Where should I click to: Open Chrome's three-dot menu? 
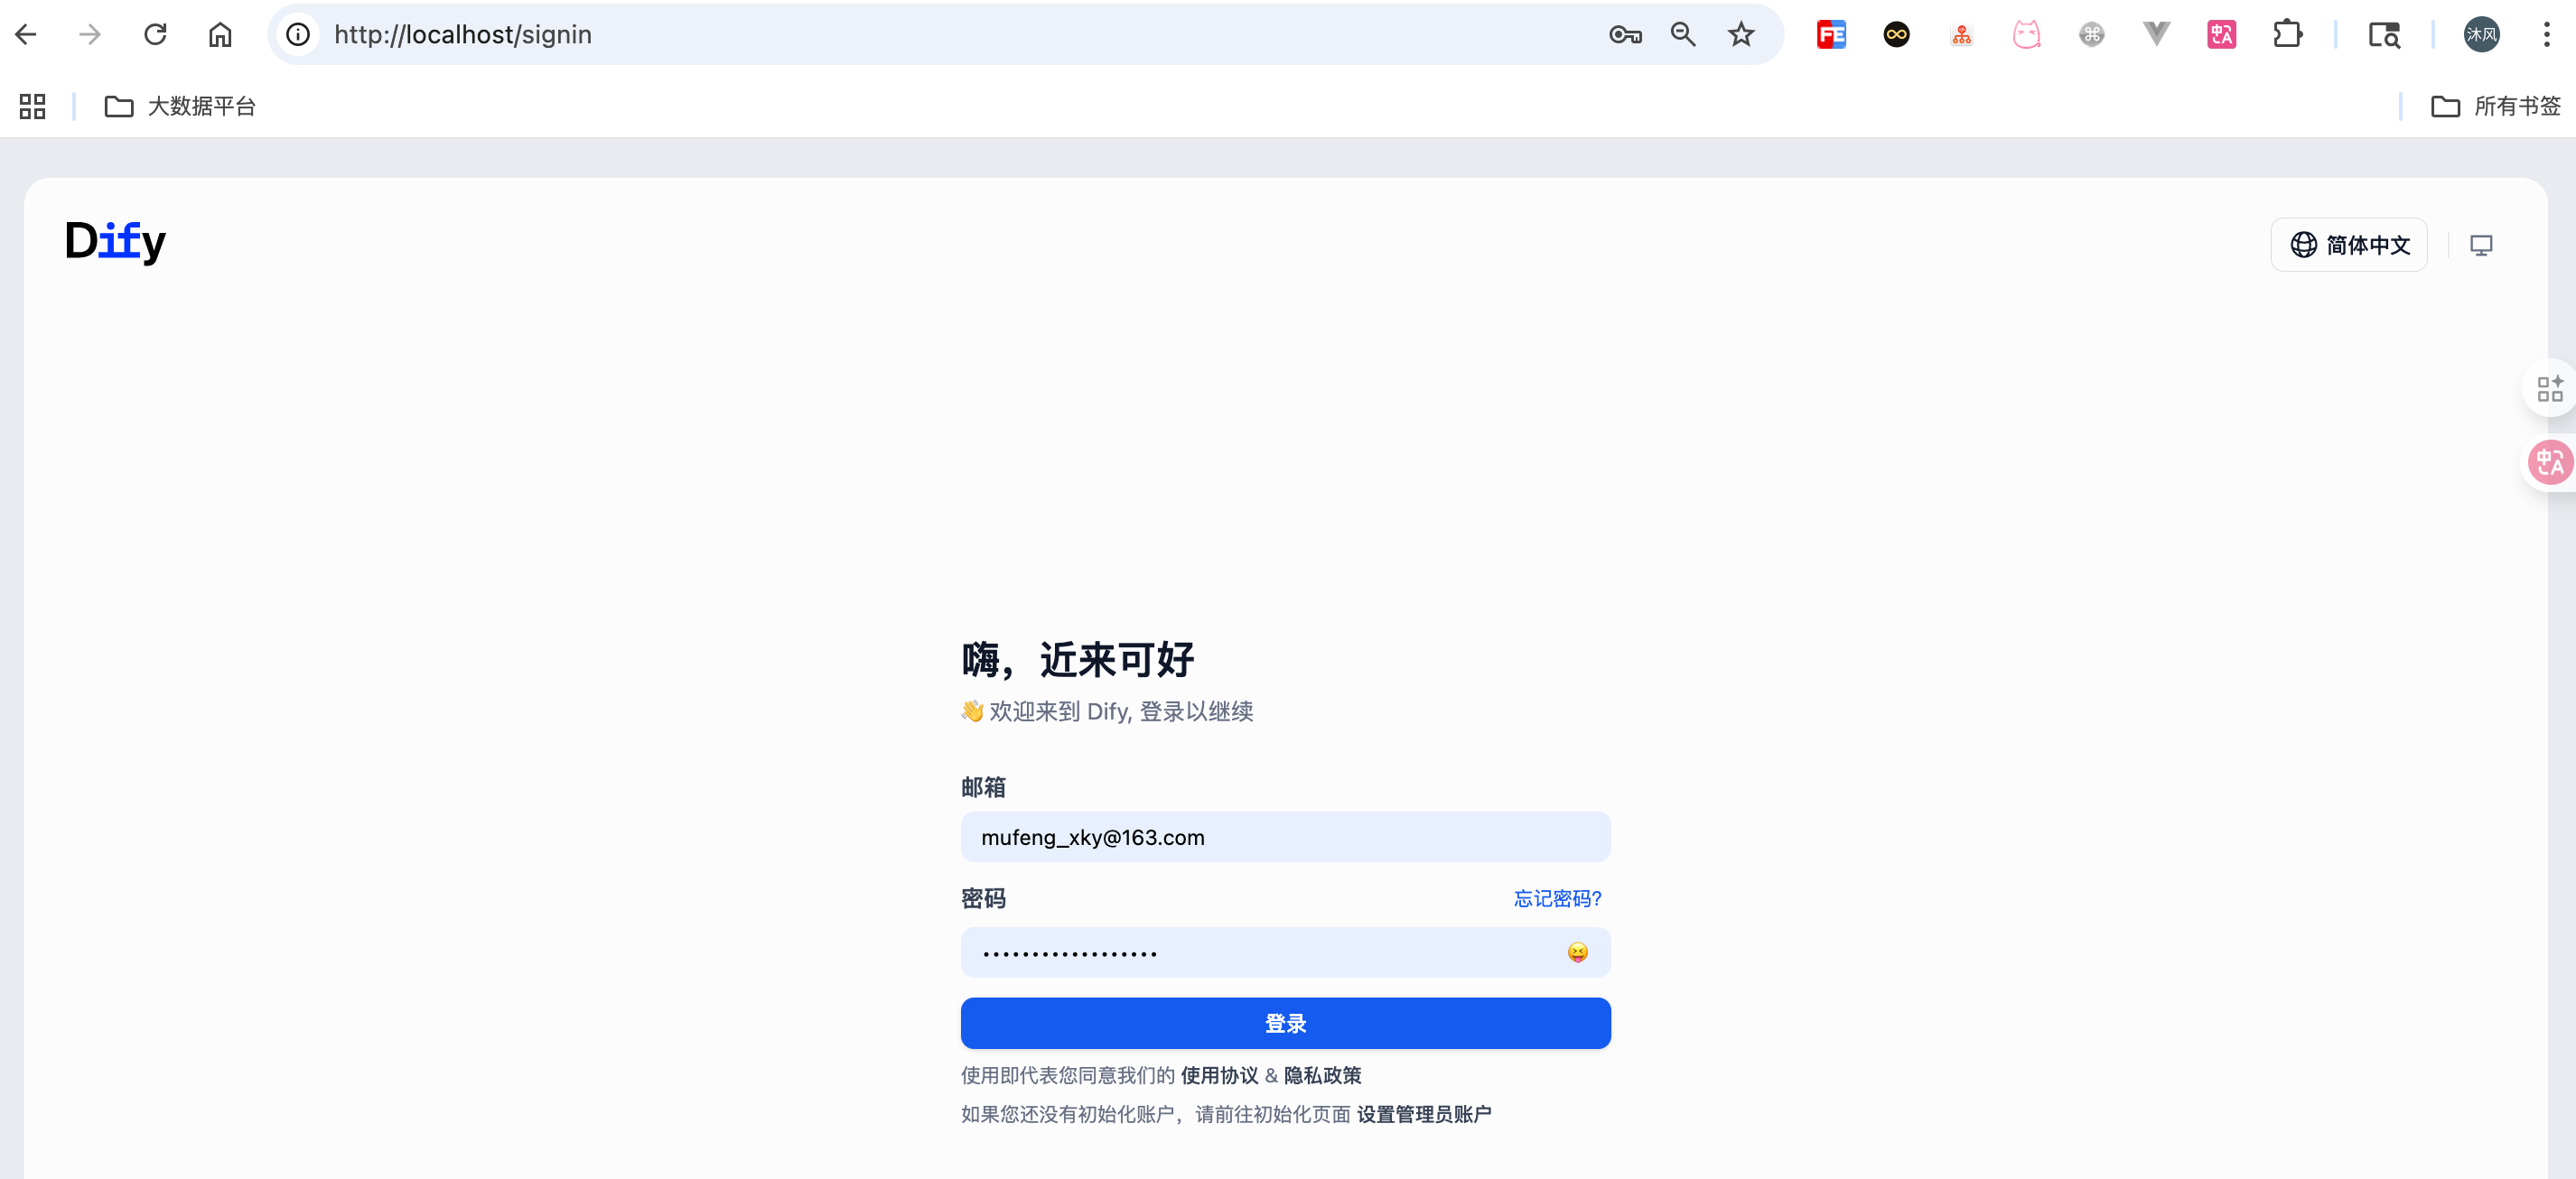[x=2547, y=33]
